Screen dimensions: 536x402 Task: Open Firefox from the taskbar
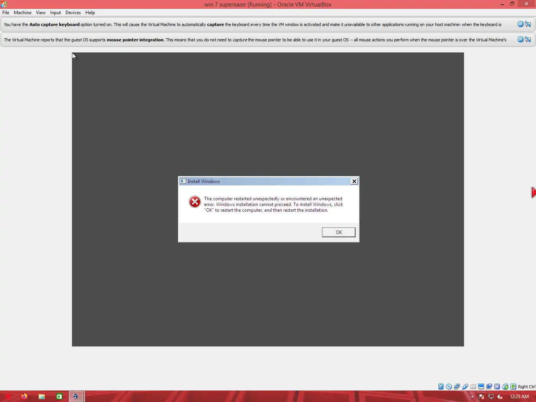[24, 396]
